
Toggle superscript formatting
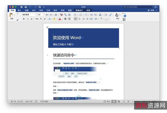click(x=45, y=19)
